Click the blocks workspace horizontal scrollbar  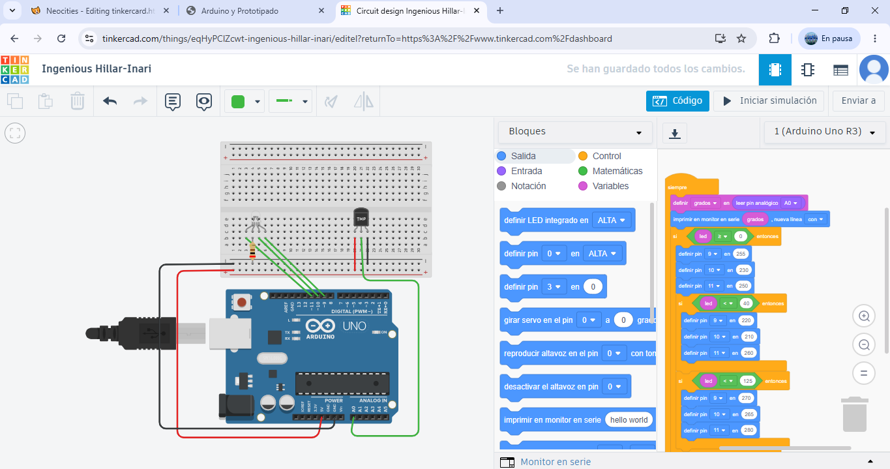pos(785,448)
